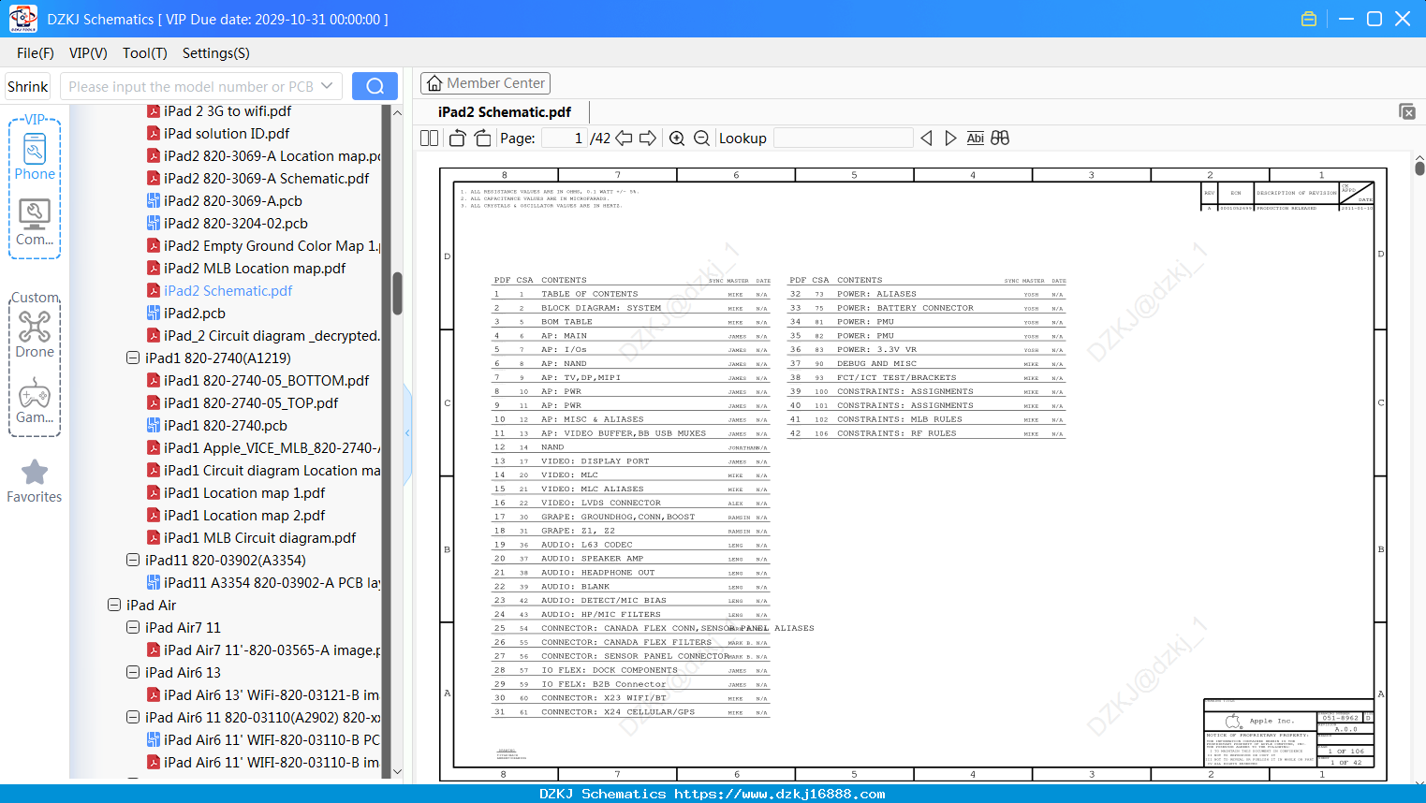Open the Computer category in the sidebar

[35, 223]
